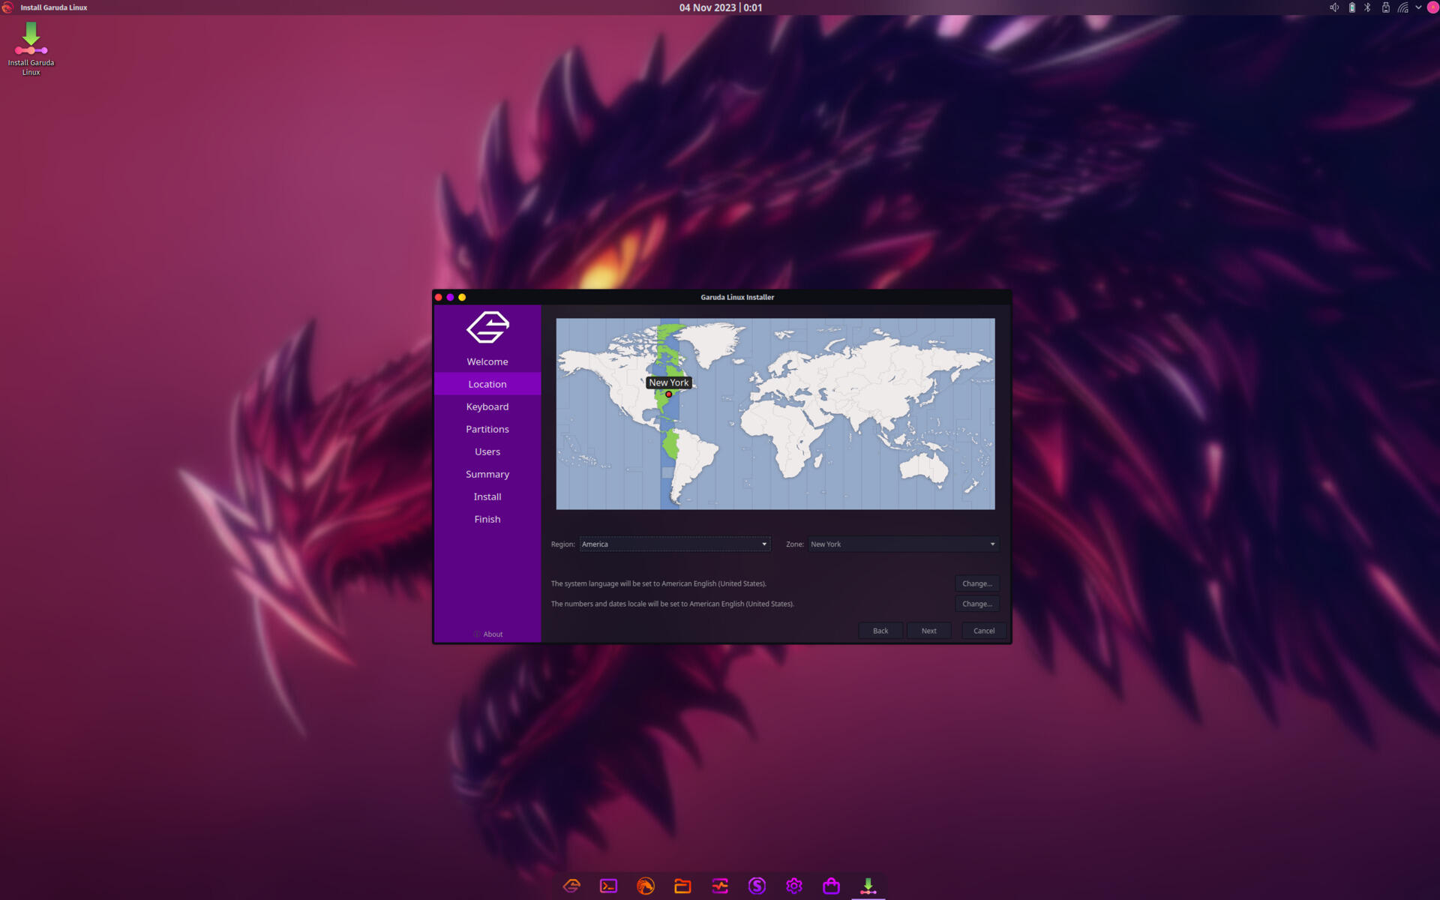The height and width of the screenshot is (900, 1440).
Task: Open the Install Garuda Linux desktop icon
Action: tap(31, 48)
